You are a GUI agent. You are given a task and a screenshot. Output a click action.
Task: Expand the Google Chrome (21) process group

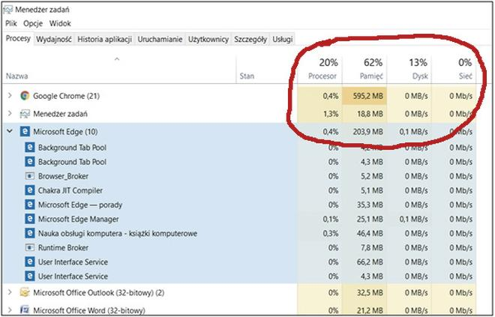[10, 95]
